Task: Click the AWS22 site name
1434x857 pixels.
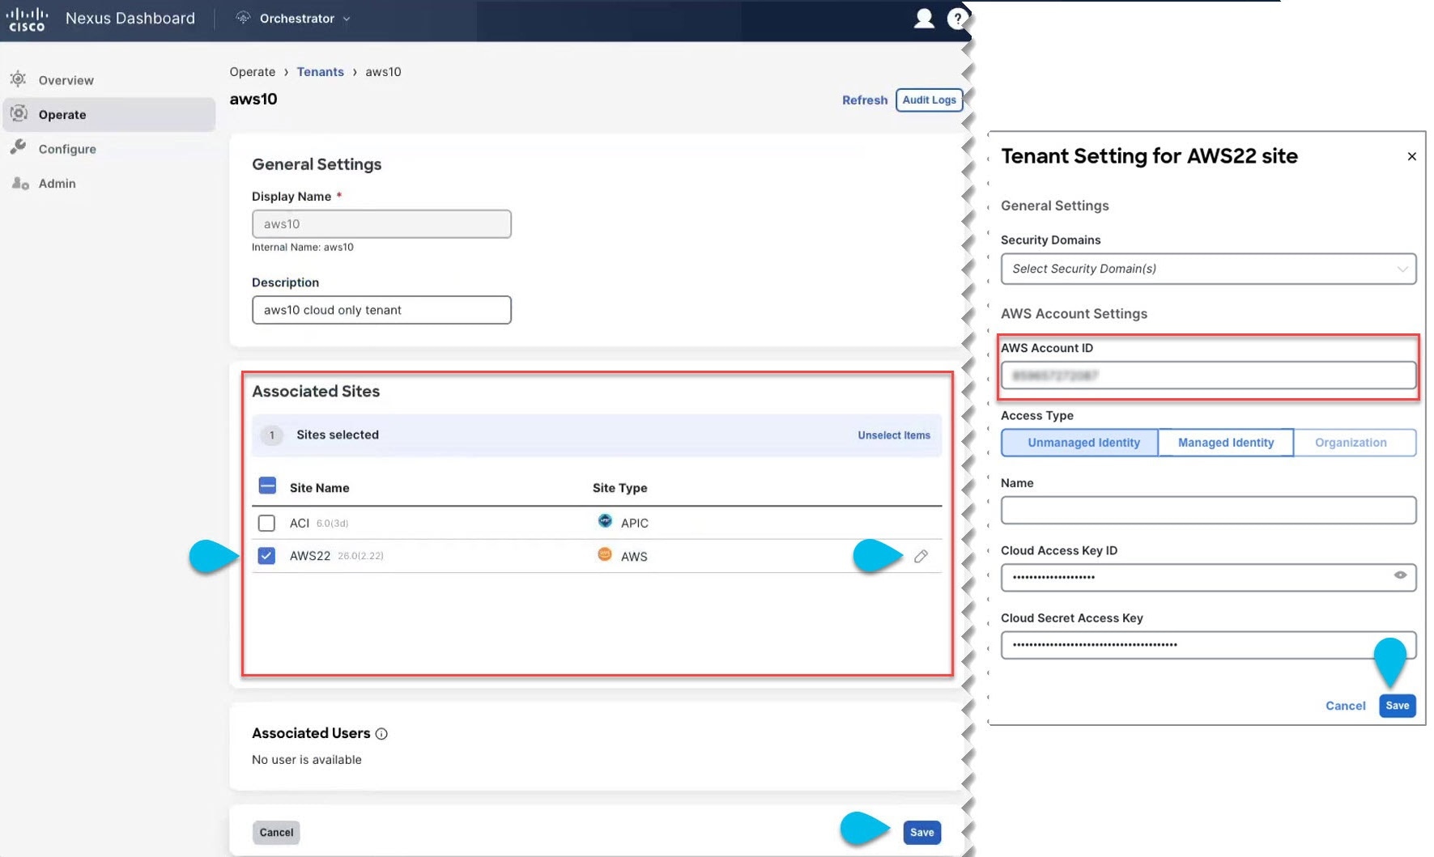Action: 310,556
